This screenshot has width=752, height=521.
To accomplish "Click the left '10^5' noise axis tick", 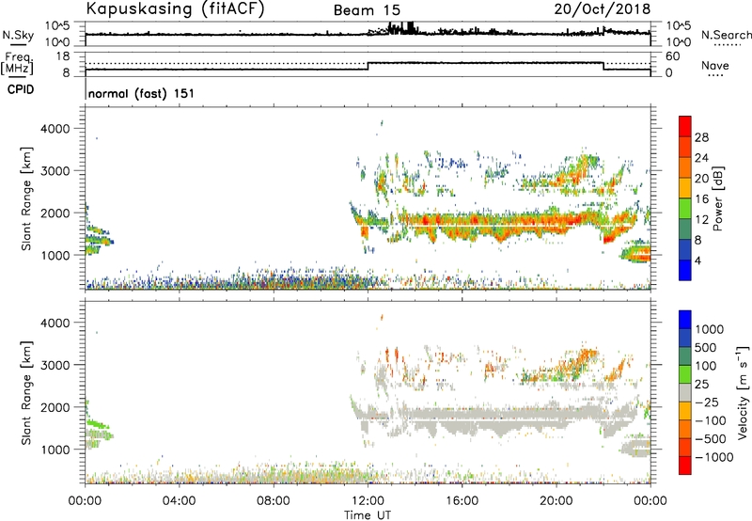I will (57, 25).
